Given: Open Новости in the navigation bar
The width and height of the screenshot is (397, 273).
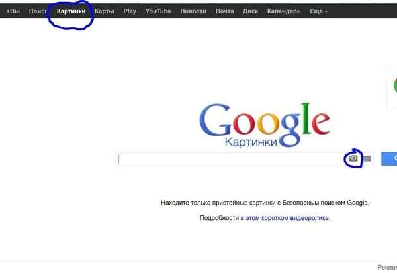Looking at the screenshot, I should pyautogui.click(x=193, y=11).
